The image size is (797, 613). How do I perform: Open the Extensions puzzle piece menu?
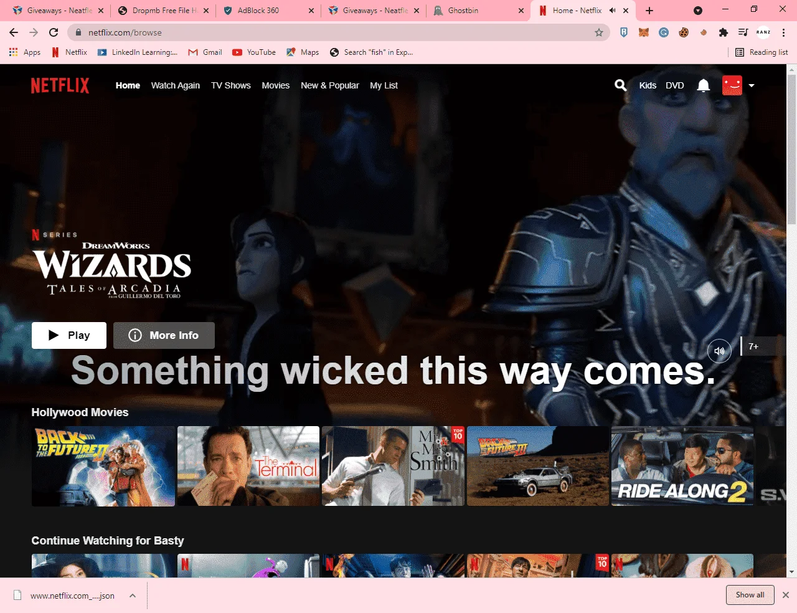point(724,32)
